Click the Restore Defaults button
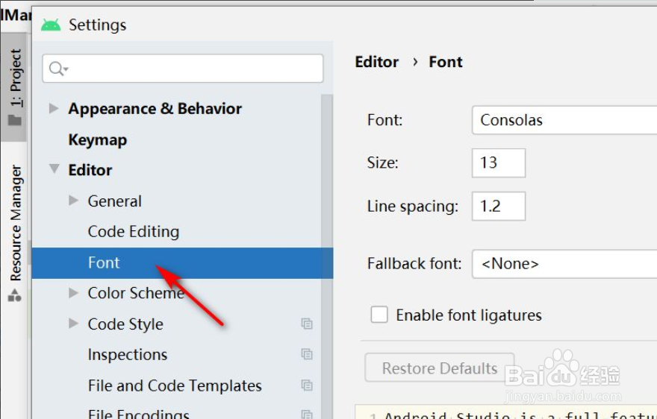This screenshot has width=657, height=419. [439, 368]
